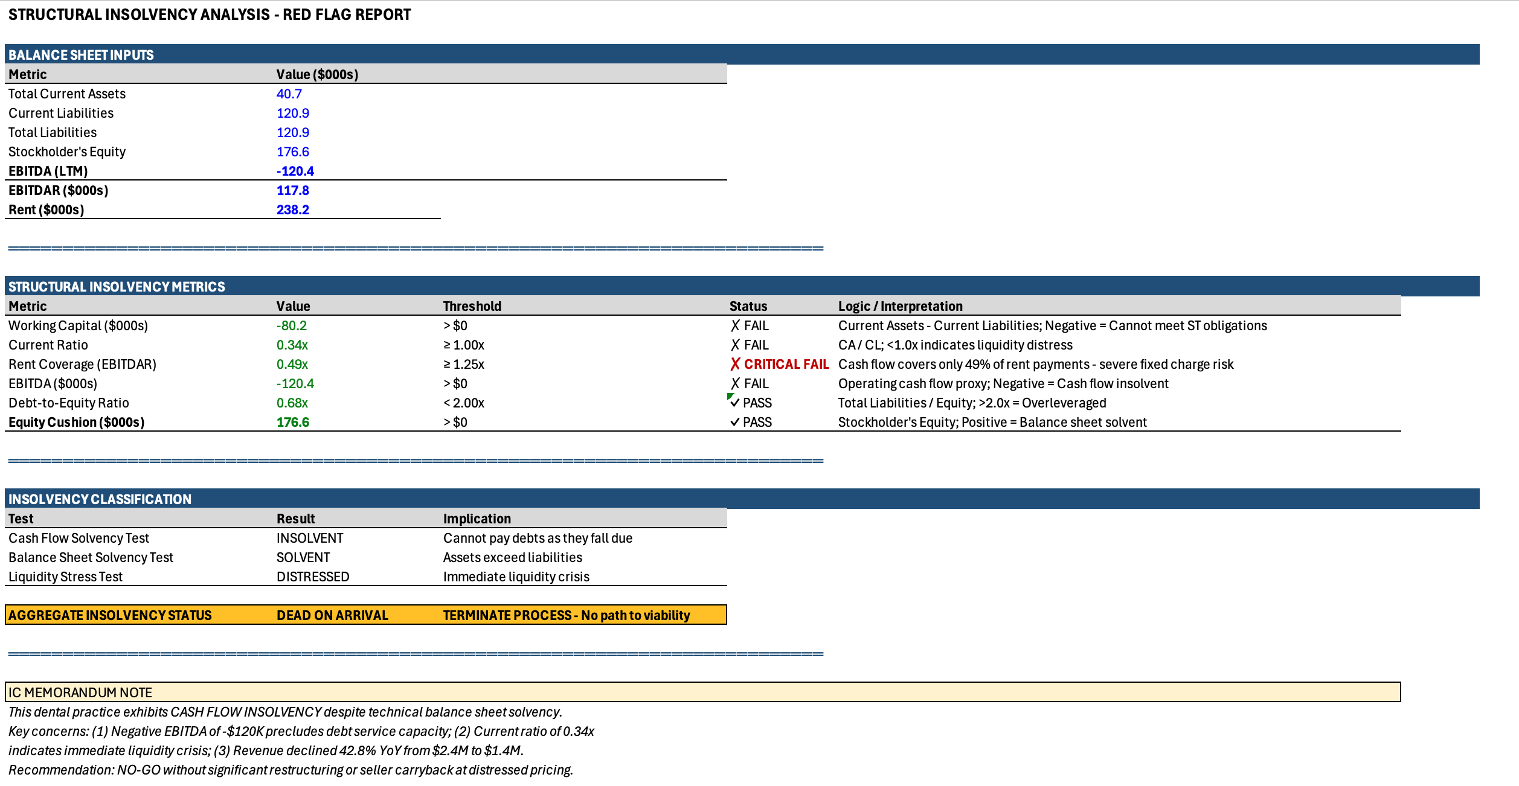Click the checkmark in the Debt-to-Equity status

coord(735,403)
